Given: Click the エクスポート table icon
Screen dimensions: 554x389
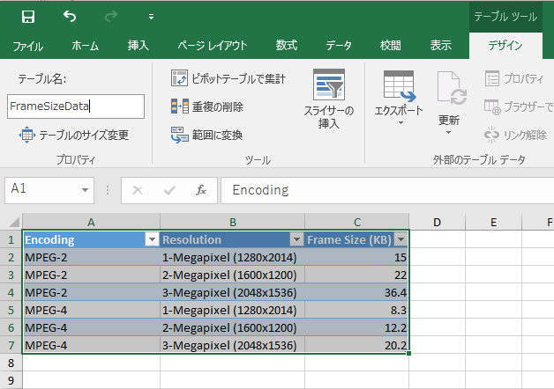Looking at the screenshot, I should click(399, 86).
